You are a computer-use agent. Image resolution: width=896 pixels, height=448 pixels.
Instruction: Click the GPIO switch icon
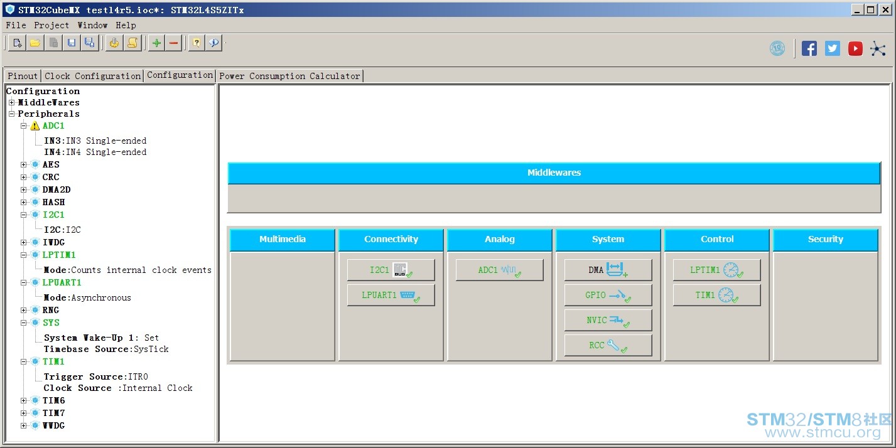(618, 295)
